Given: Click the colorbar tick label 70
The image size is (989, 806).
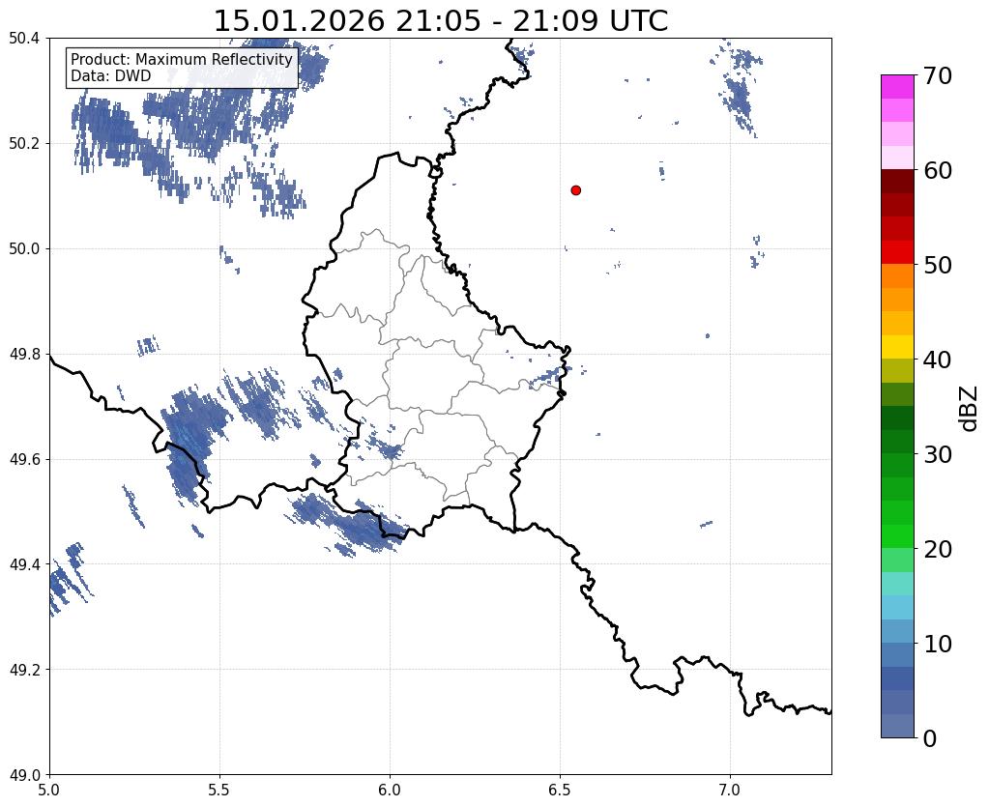Looking at the screenshot, I should 937,75.
